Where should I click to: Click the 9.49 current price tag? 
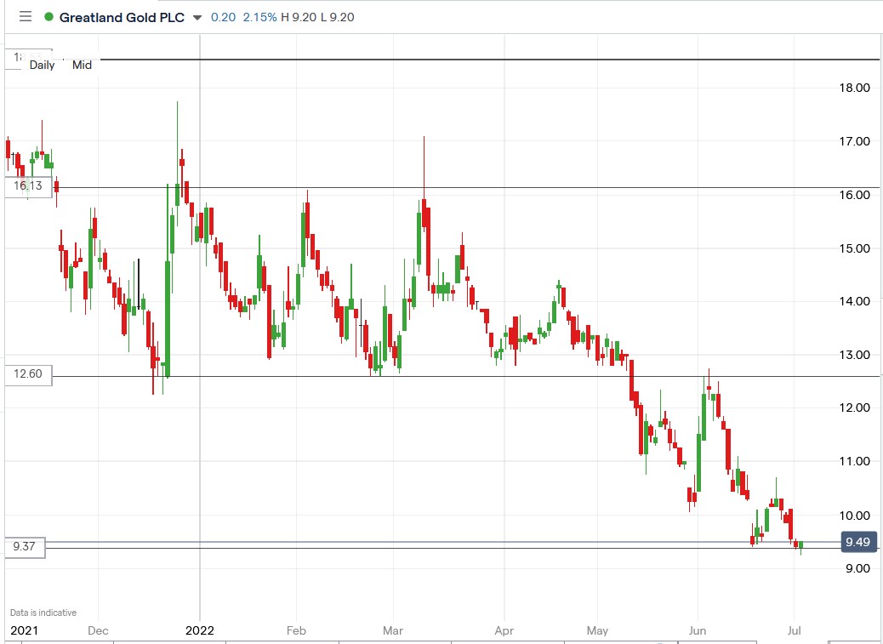tap(859, 542)
